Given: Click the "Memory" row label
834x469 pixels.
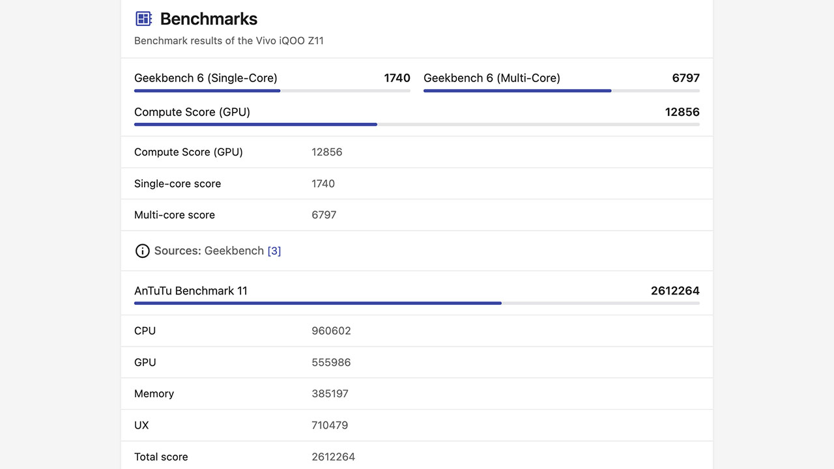Looking at the screenshot, I should coord(154,393).
